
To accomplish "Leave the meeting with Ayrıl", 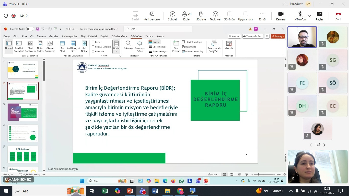I will point(338,16).
